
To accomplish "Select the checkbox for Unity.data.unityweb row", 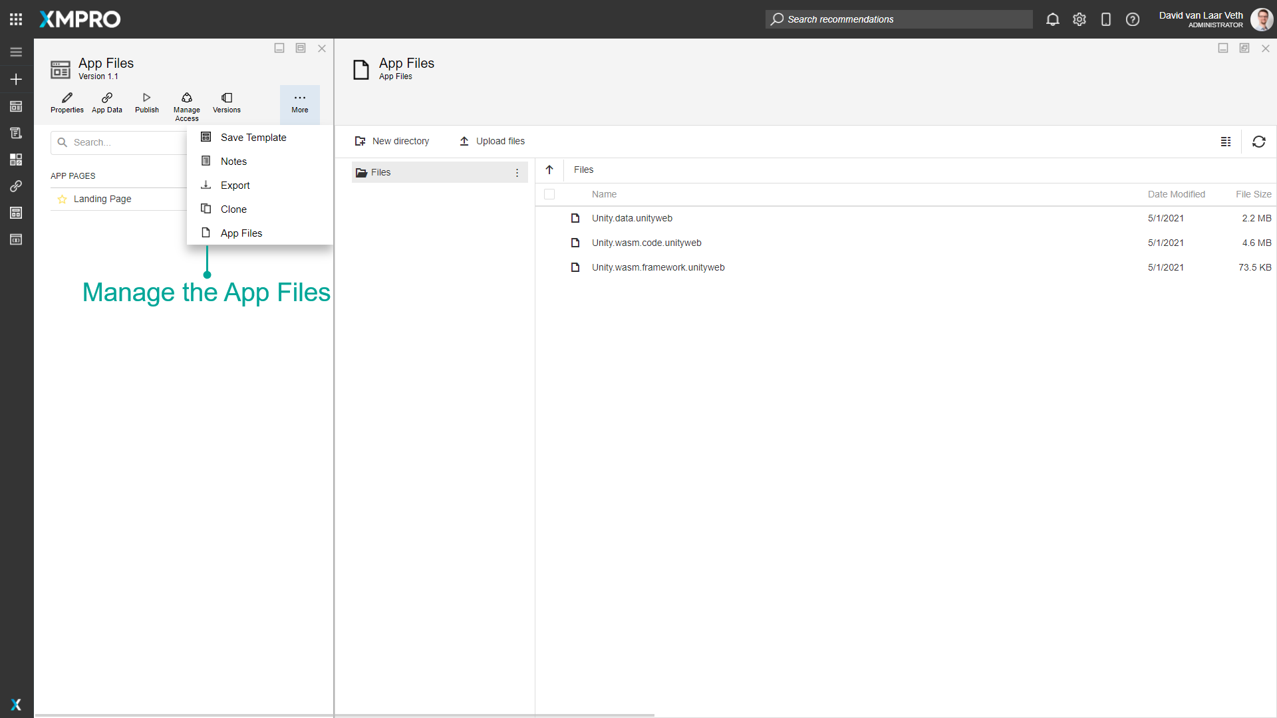I will tap(549, 218).
